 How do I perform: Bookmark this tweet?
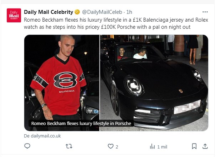click(194, 146)
